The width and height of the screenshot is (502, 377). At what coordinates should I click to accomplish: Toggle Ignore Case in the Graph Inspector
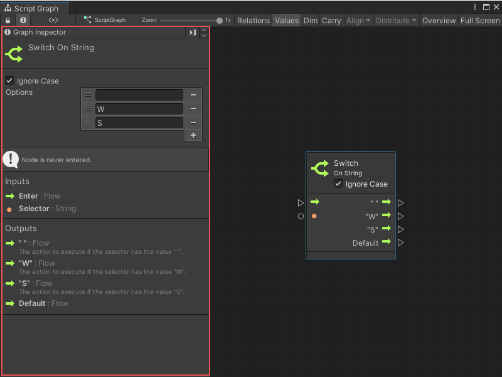(x=9, y=80)
